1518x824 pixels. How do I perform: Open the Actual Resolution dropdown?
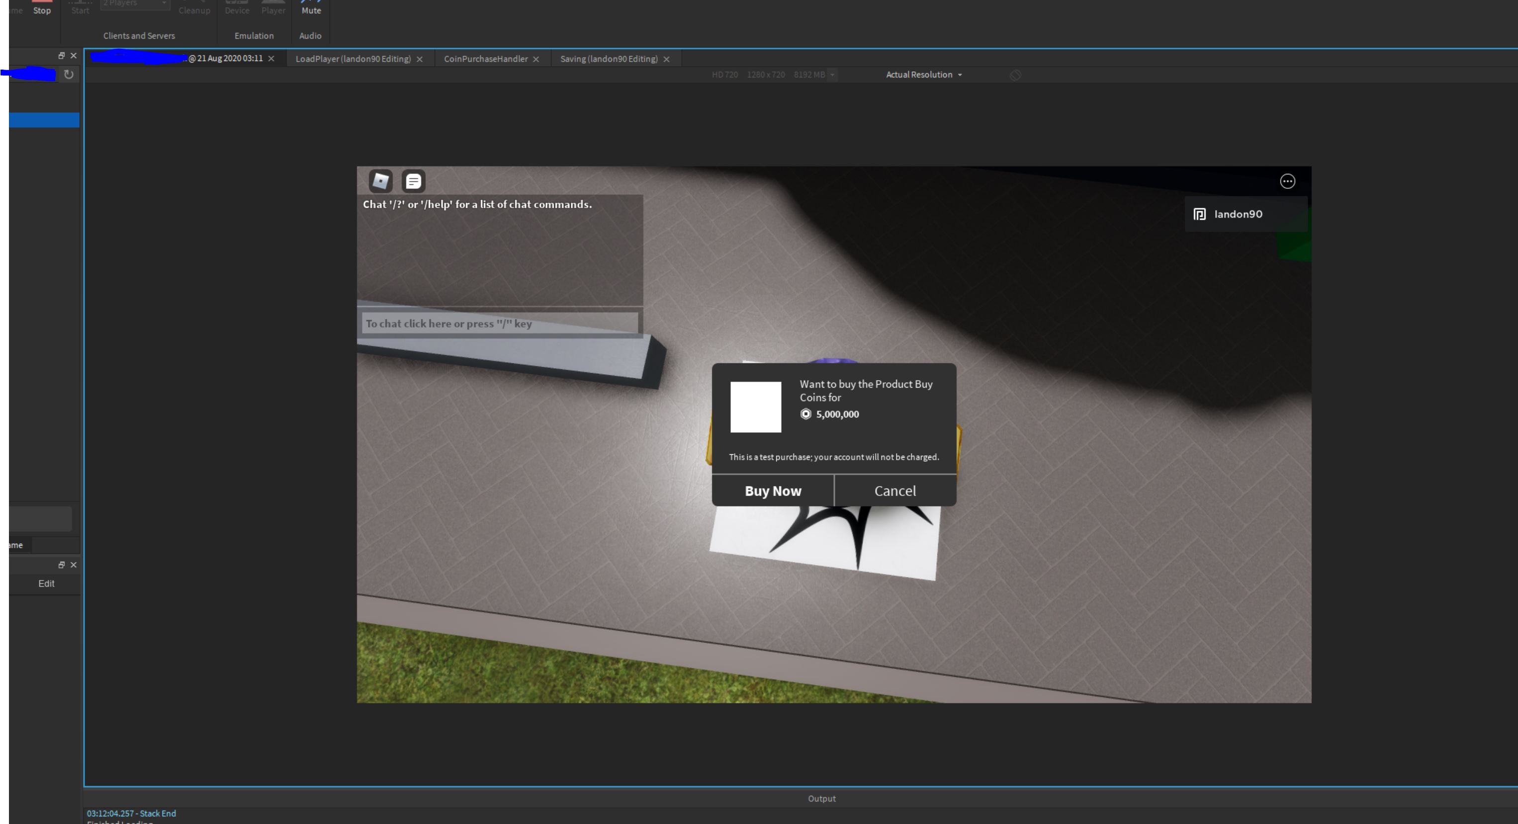(x=923, y=75)
